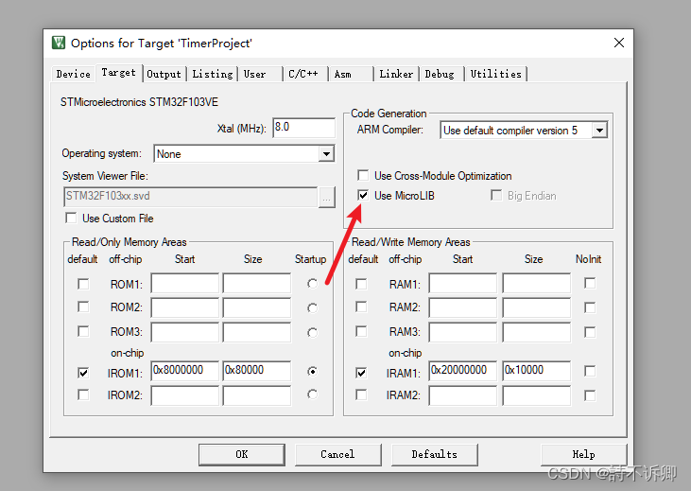Screen dimensions: 691x491
Task: Open the Debug tab
Action: 439,74
